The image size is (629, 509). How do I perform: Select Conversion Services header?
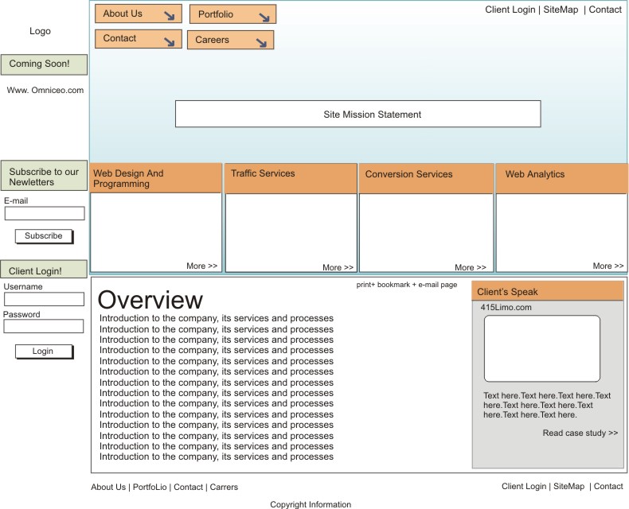tap(426, 178)
